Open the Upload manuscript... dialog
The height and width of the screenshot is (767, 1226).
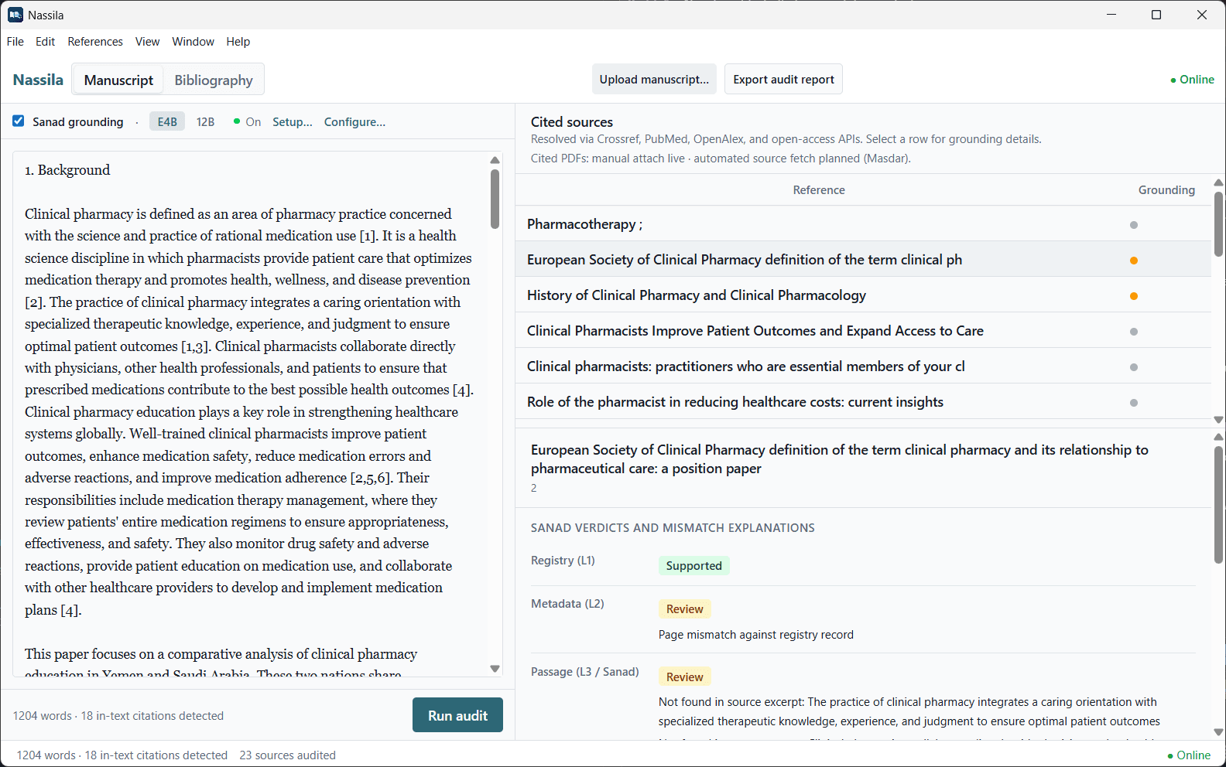[654, 80]
